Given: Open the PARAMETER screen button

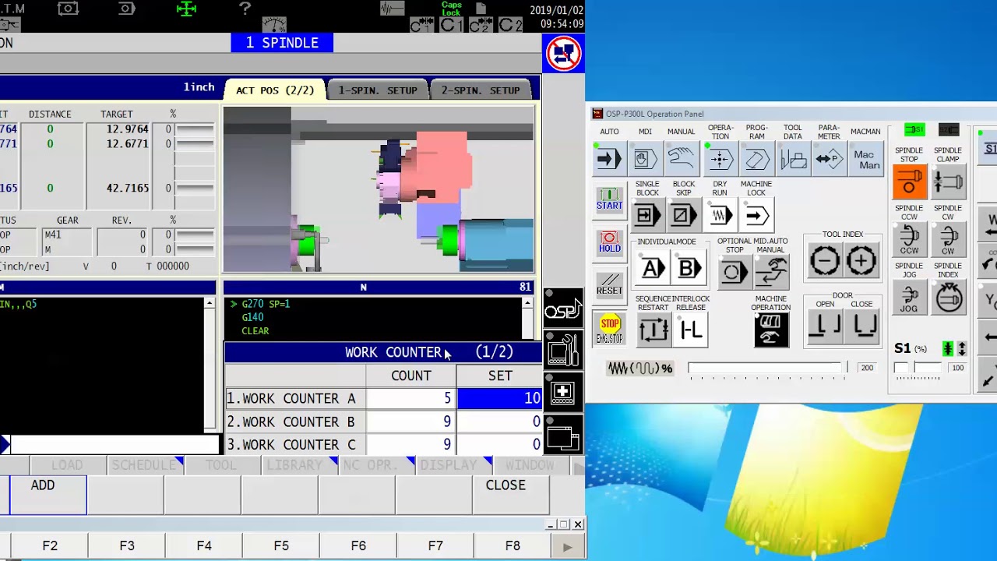Looking at the screenshot, I should tap(829, 159).
